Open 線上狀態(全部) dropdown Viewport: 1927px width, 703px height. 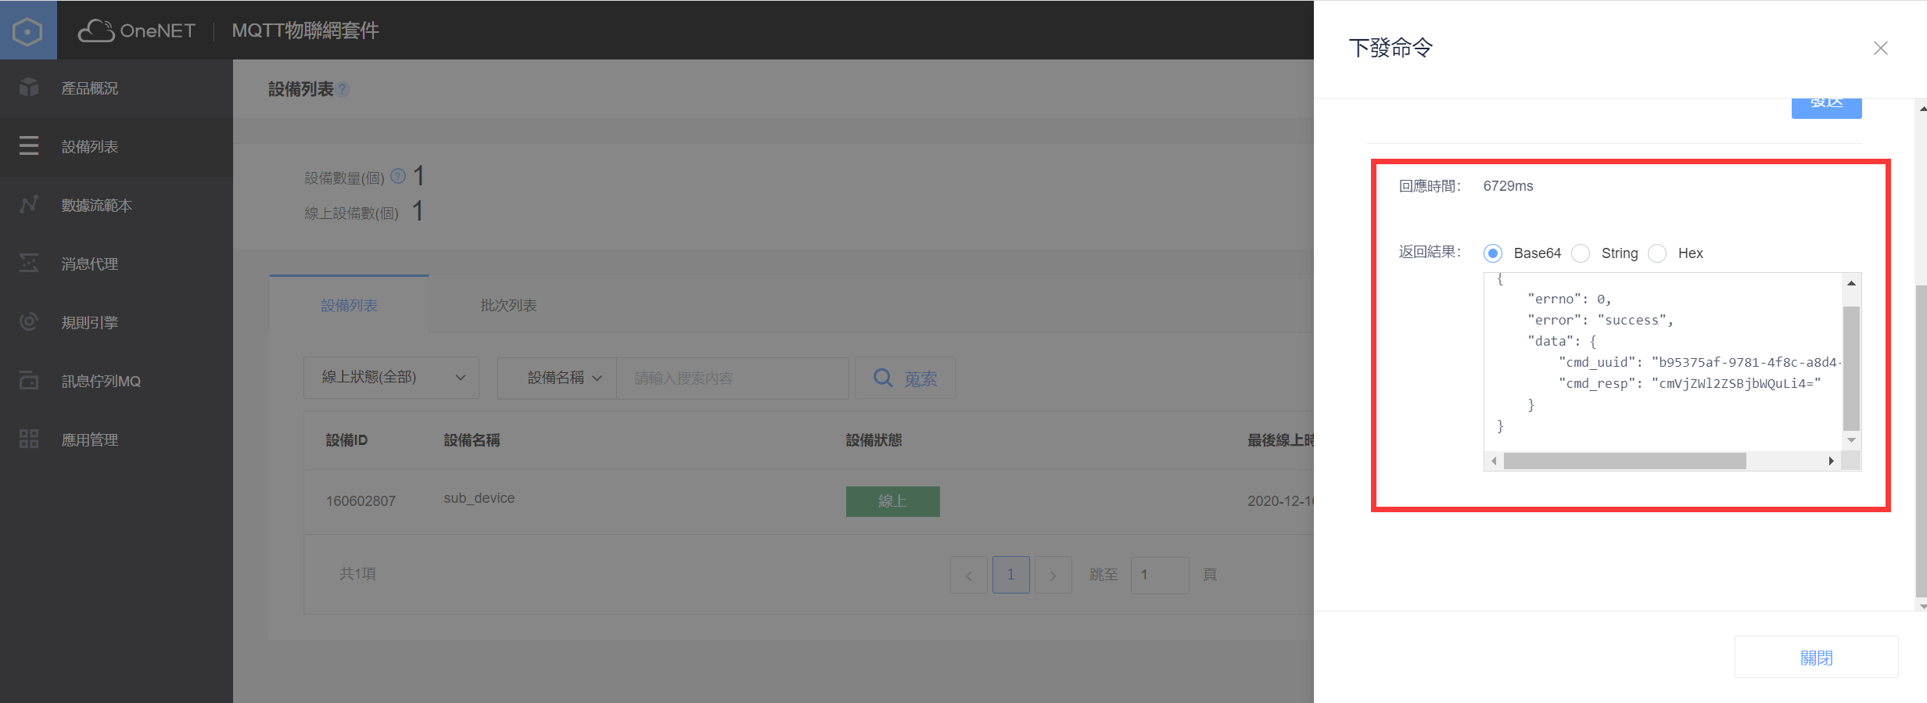[391, 378]
